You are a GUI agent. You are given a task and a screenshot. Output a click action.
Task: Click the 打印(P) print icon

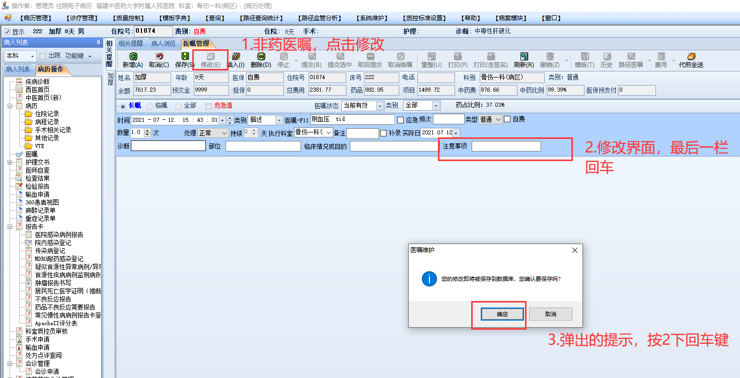point(458,56)
